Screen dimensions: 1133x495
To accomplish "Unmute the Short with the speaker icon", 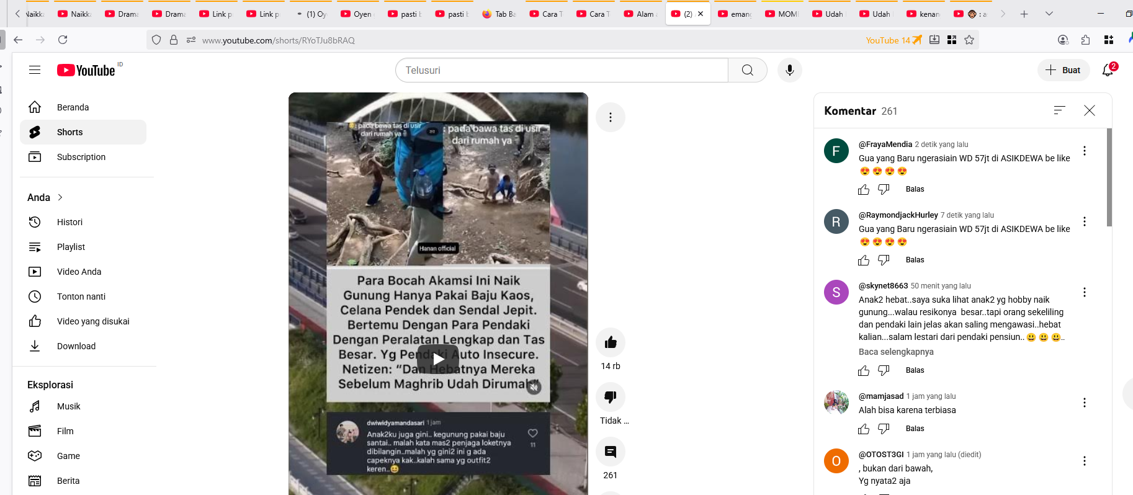I will point(534,387).
